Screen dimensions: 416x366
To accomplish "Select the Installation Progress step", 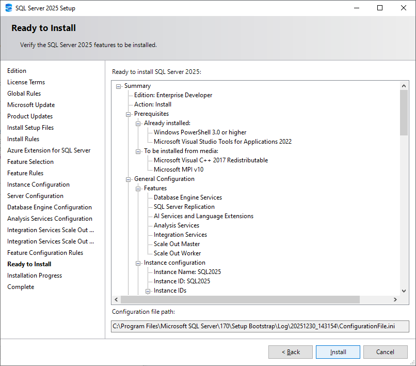I will pyautogui.click(x=35, y=276).
